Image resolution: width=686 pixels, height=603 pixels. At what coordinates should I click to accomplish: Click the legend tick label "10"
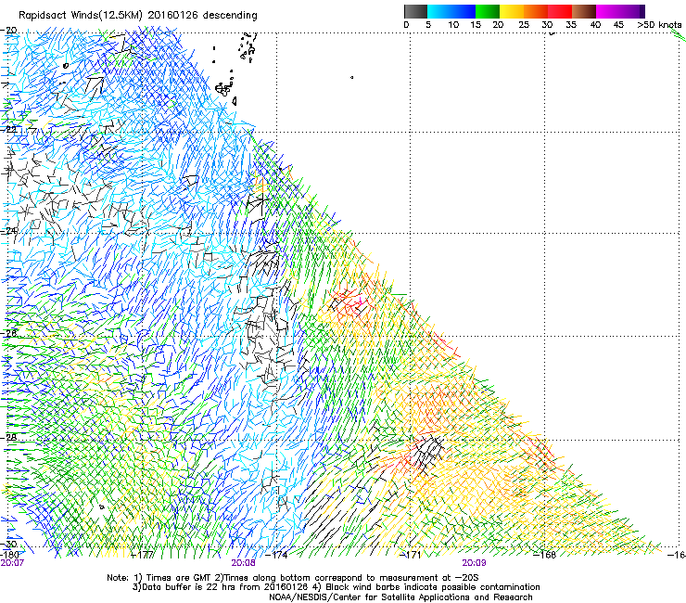453,25
